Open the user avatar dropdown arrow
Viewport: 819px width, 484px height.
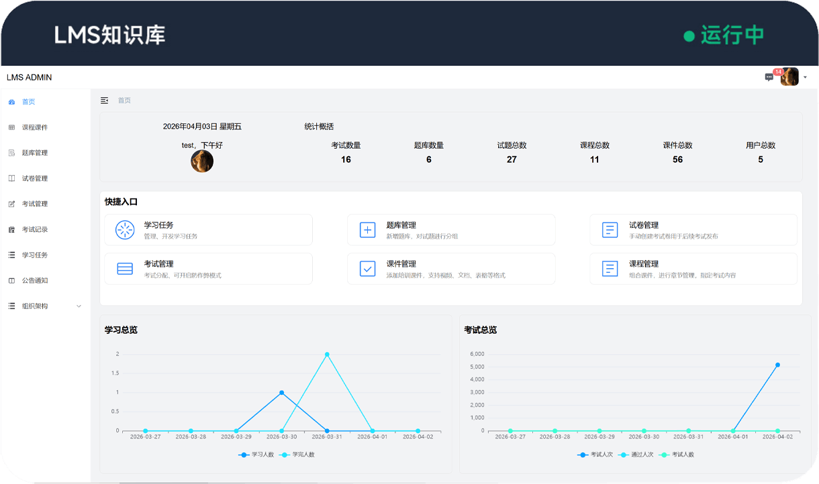point(805,78)
